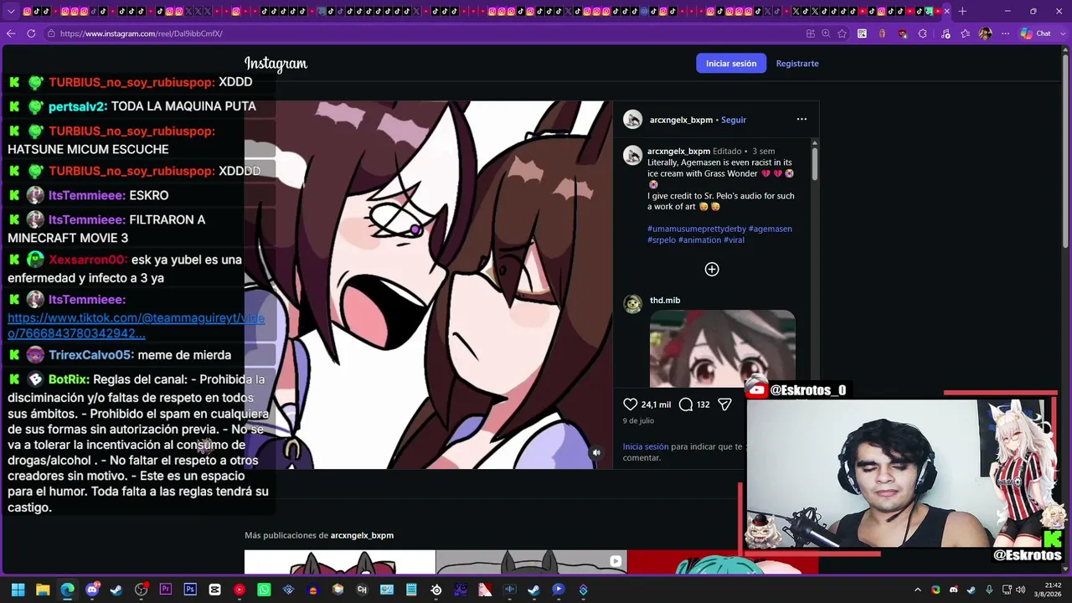Expand the Copilot Chat dropdown arrow
Image resolution: width=1072 pixels, height=603 pixels.
(x=1061, y=33)
